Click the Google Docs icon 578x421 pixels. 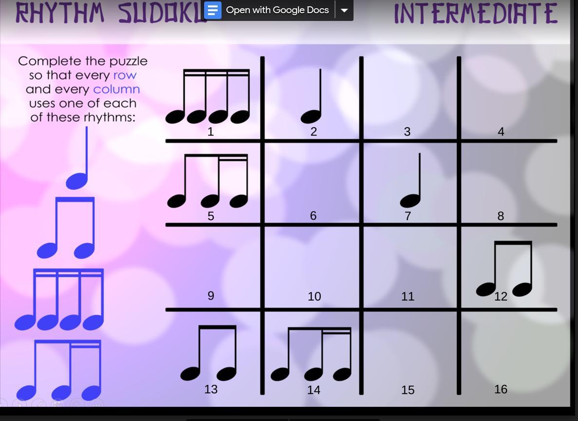(213, 10)
